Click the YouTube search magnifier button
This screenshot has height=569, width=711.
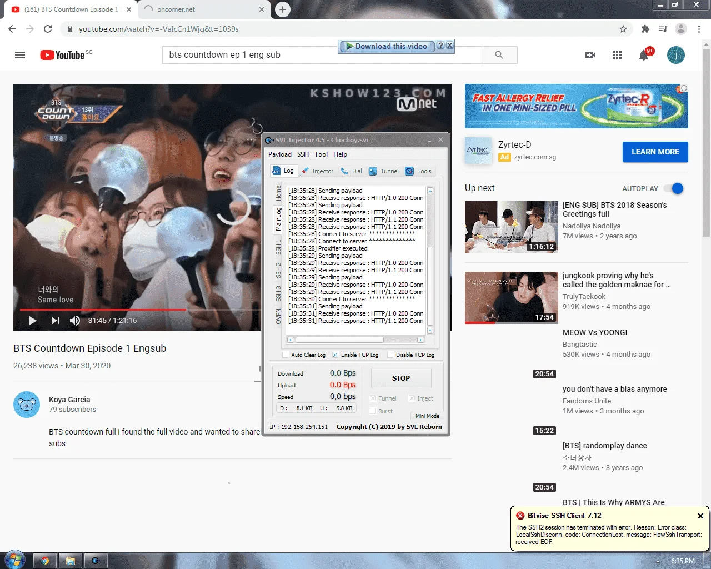coord(499,55)
